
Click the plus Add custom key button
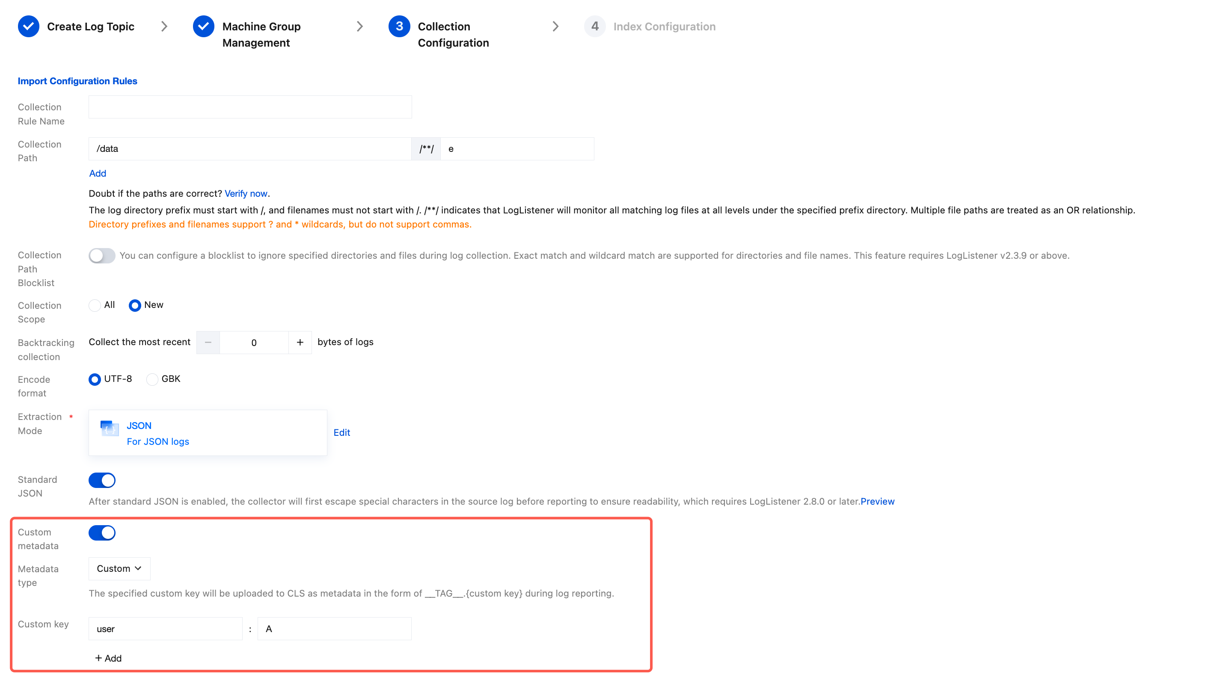click(108, 658)
